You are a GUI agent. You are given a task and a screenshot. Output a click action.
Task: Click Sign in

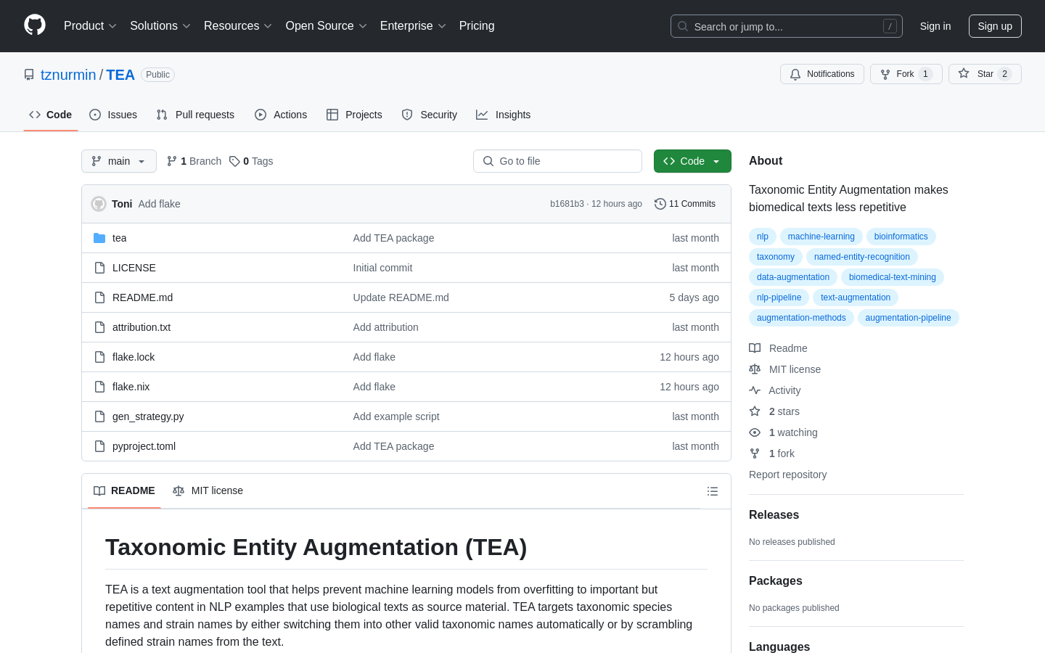pos(935,26)
